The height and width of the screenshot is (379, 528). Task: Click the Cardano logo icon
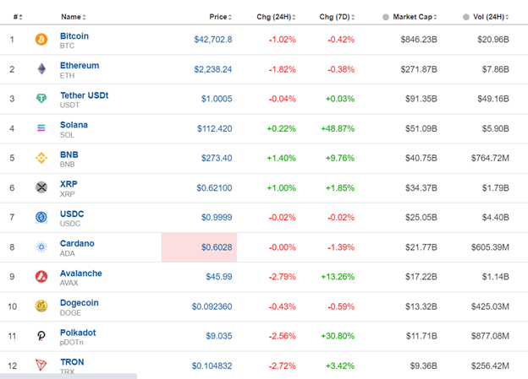(x=41, y=247)
